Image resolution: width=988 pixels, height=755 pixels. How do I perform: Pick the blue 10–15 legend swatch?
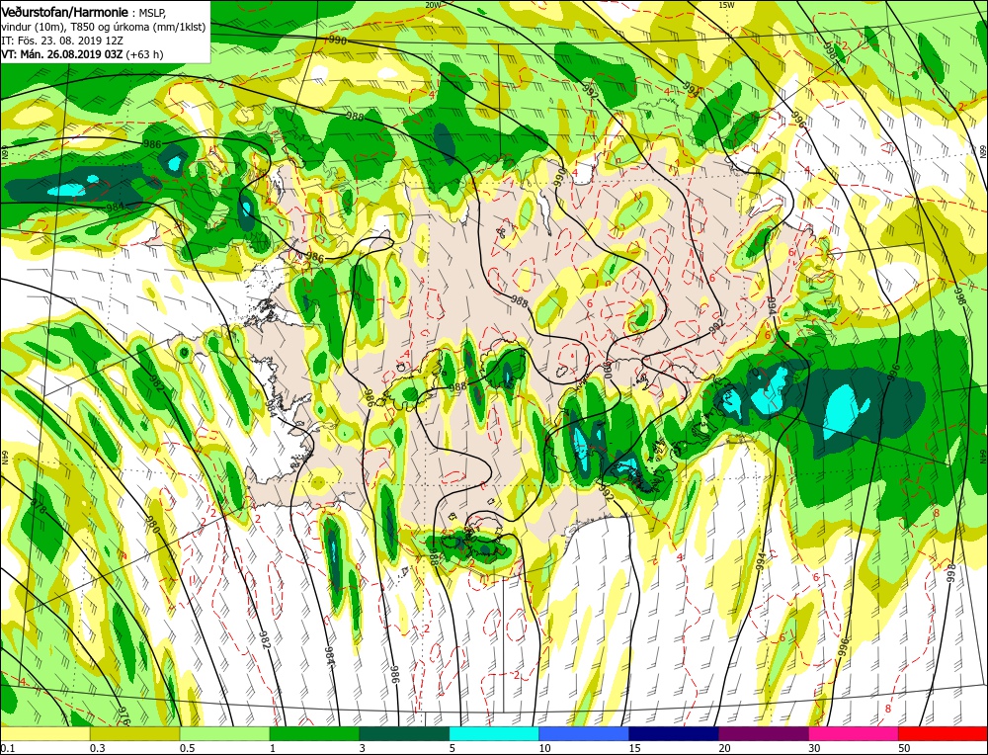(584, 733)
